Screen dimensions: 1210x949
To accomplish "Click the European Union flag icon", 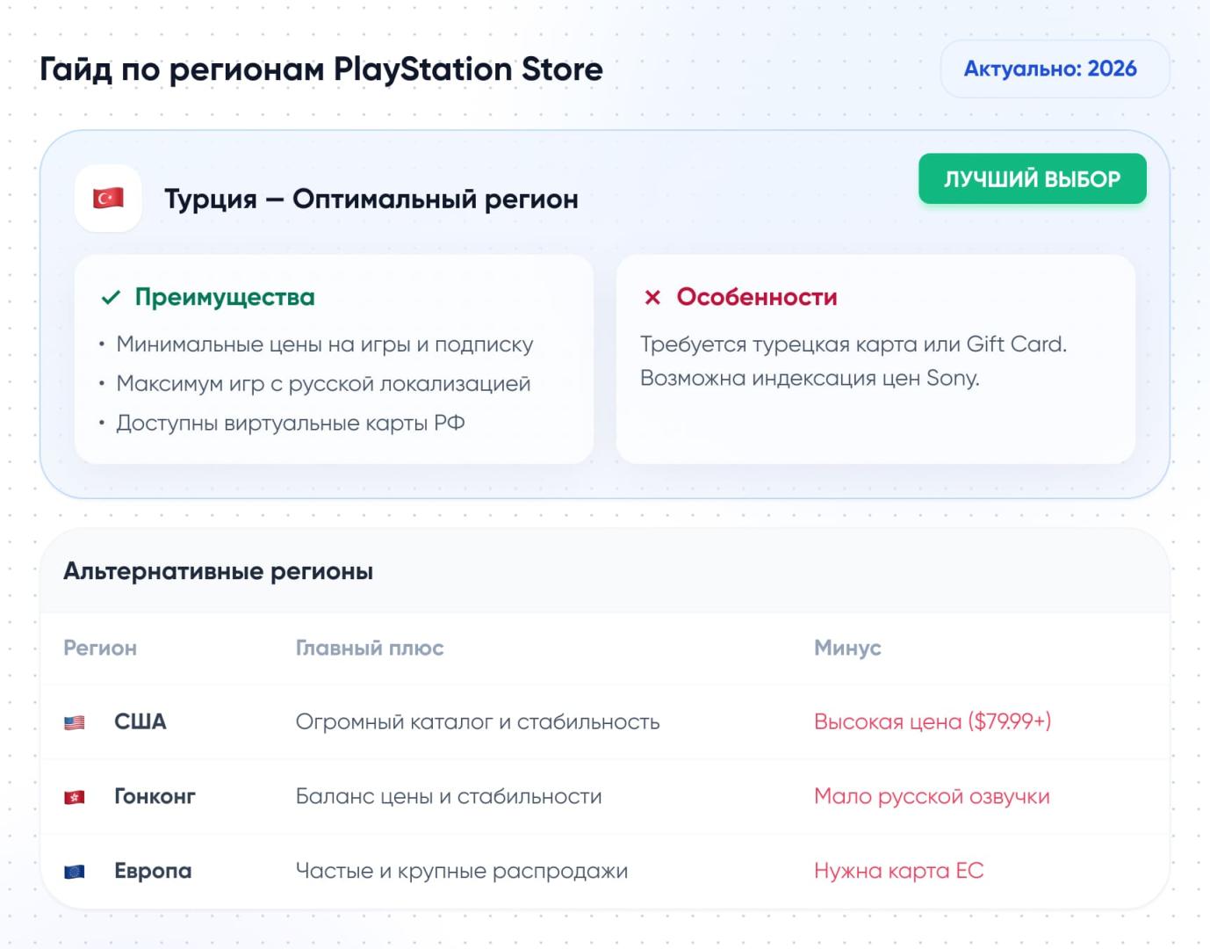I will (75, 872).
